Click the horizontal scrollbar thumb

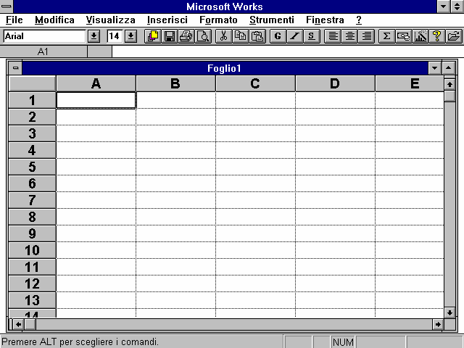pyautogui.click(x=30, y=325)
